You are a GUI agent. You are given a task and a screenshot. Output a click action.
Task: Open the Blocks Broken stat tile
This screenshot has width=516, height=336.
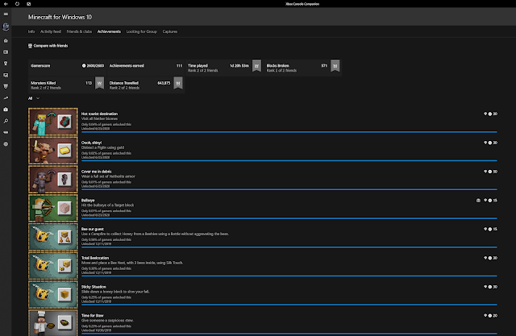click(x=302, y=68)
